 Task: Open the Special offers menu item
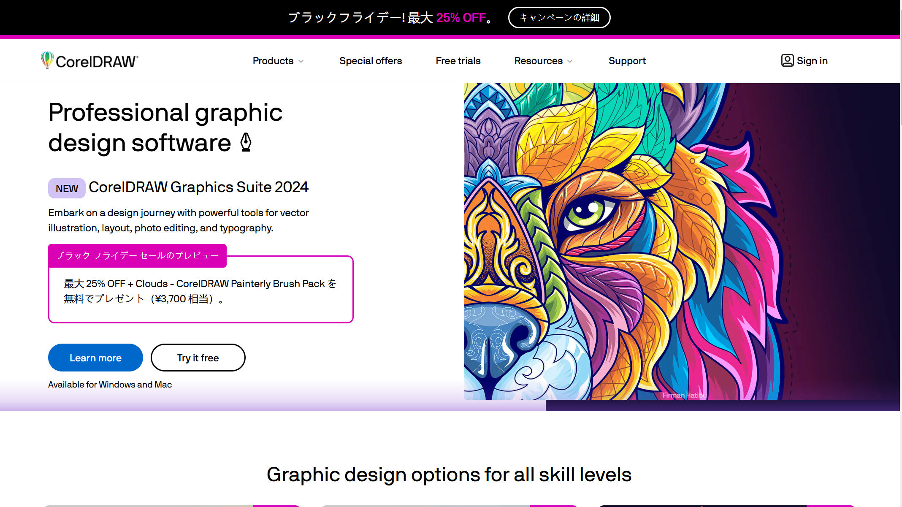click(x=370, y=61)
